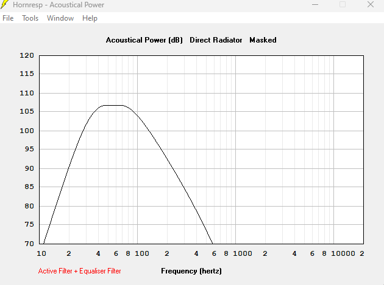384x285 pixels.
Task: Open the File menu
Action: 8,18
